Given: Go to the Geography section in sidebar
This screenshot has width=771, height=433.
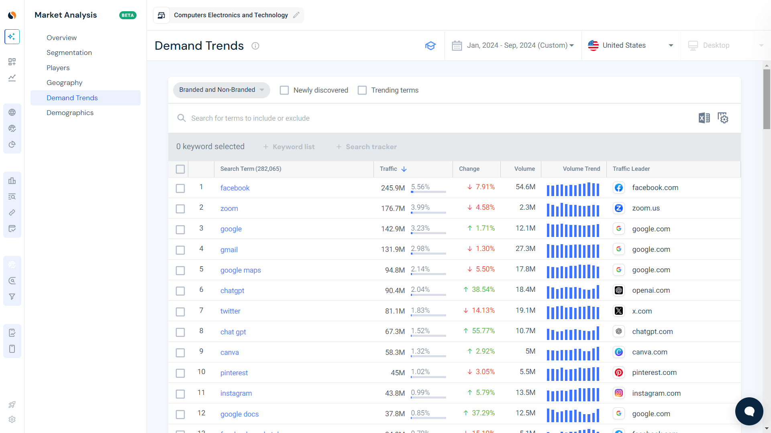Looking at the screenshot, I should [x=64, y=83].
